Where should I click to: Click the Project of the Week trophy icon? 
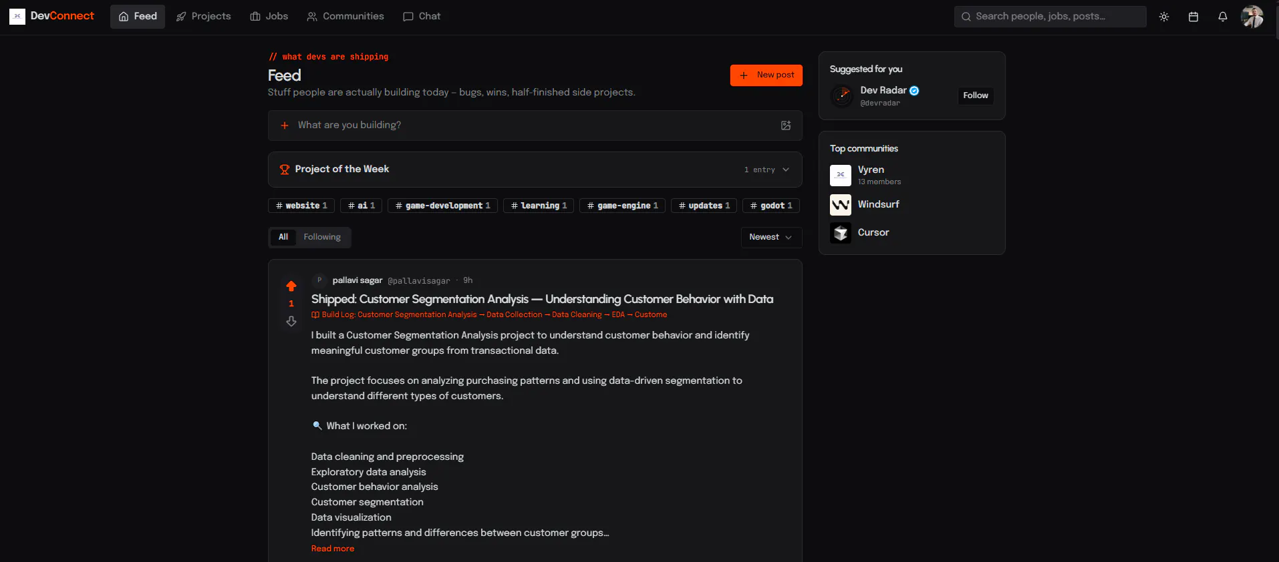tap(285, 170)
